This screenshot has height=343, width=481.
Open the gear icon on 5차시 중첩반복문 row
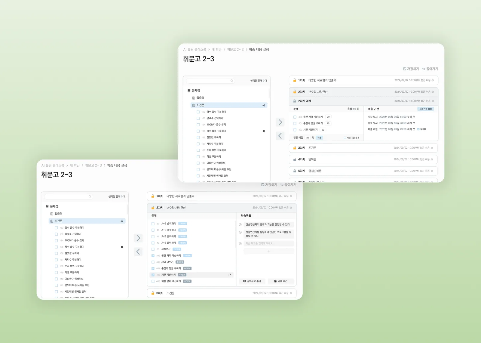coord(432,171)
